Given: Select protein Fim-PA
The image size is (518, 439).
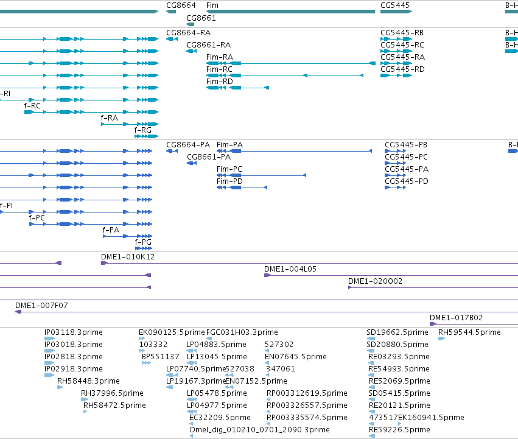Looking at the screenshot, I should point(229,145).
